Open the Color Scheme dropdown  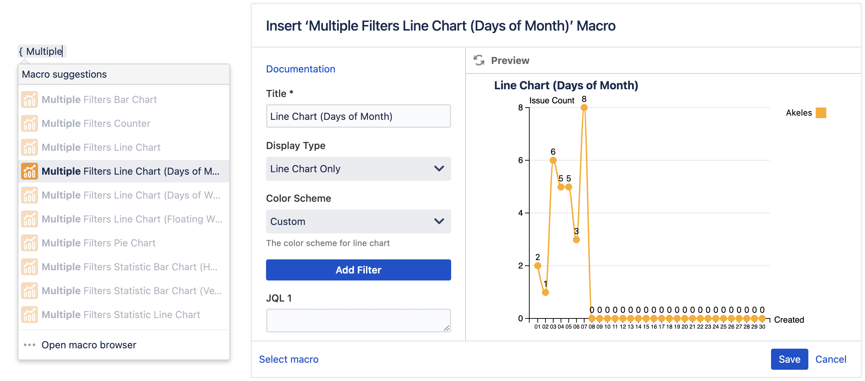358,221
